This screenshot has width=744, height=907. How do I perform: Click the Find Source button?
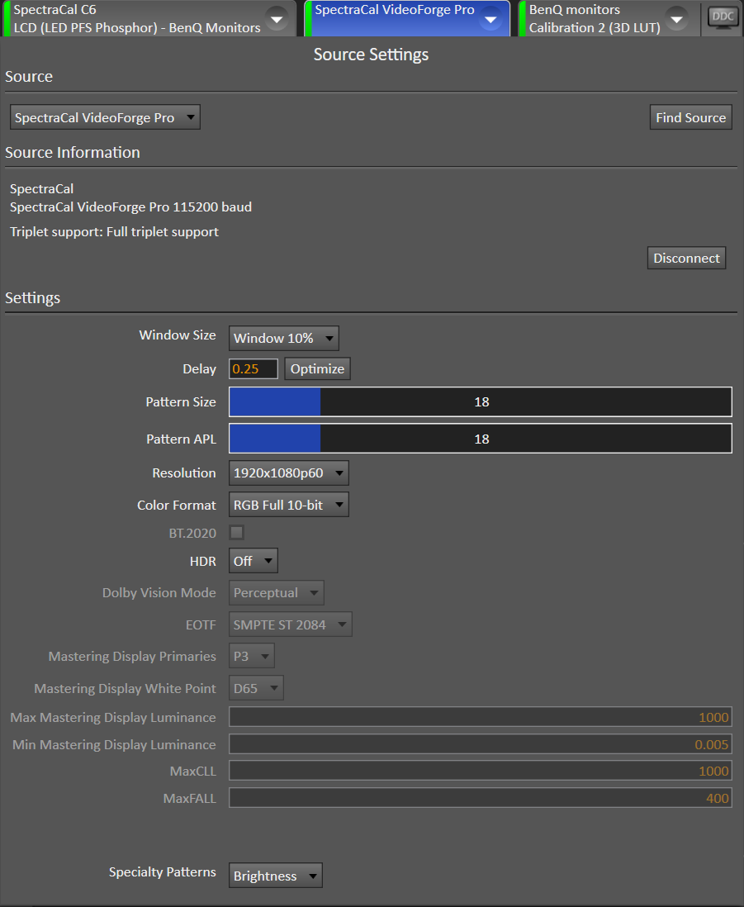[x=691, y=117]
